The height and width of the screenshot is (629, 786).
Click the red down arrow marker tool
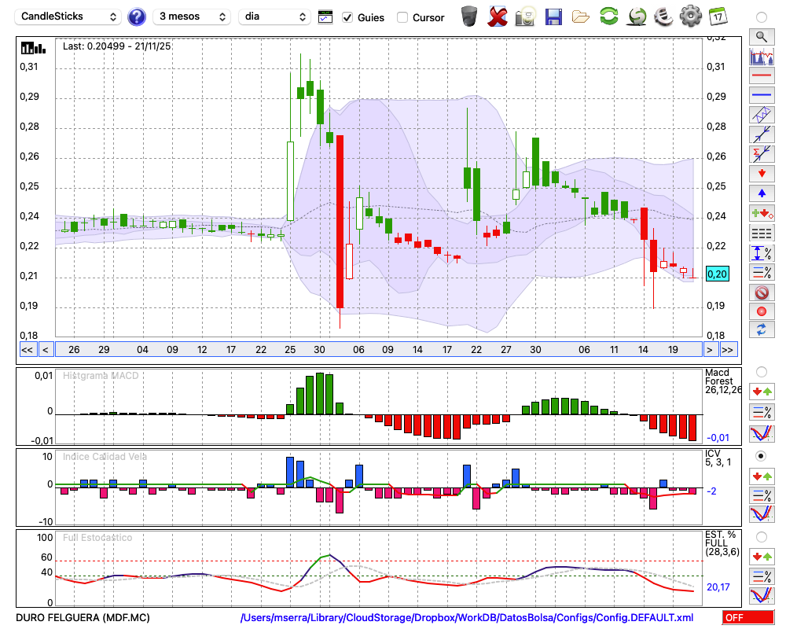761,173
